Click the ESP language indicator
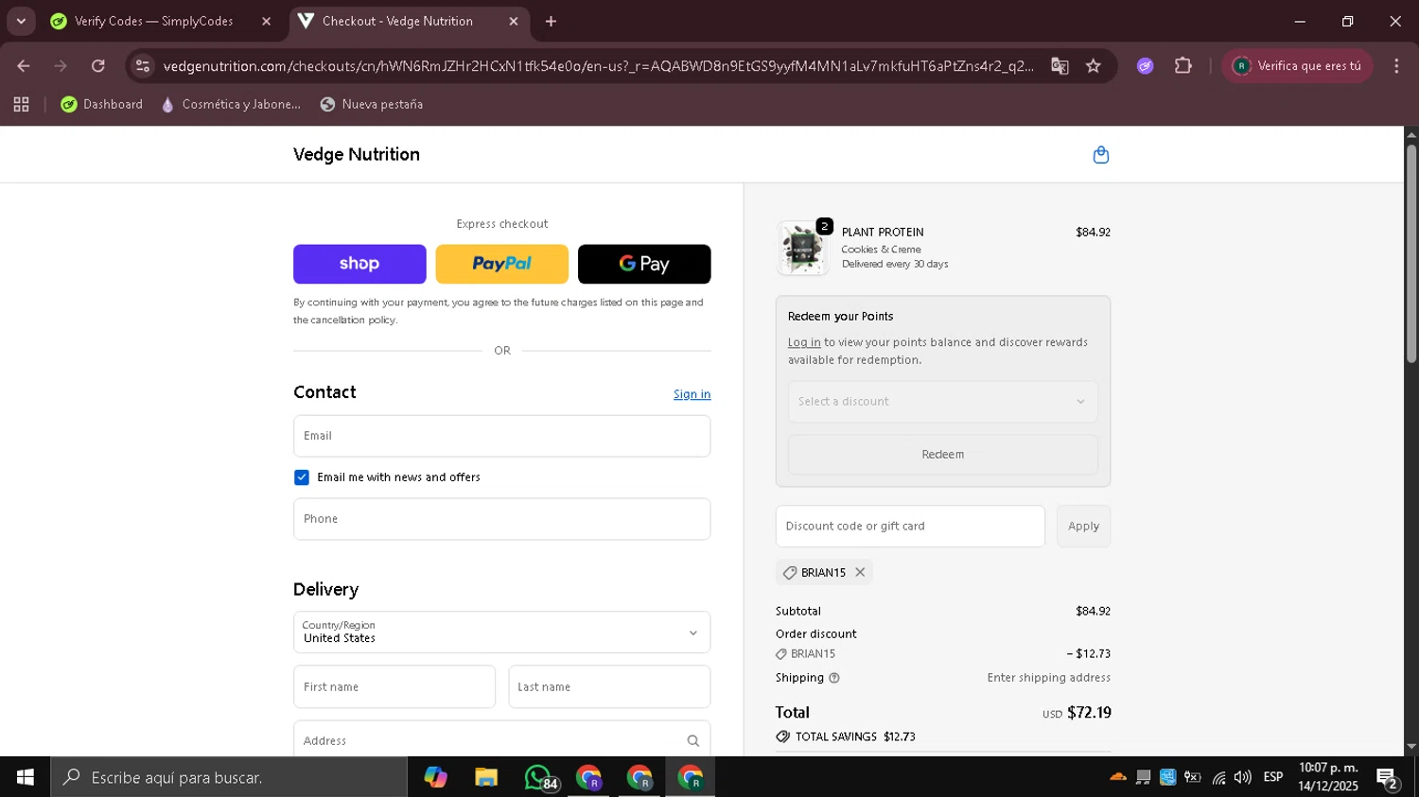1419x797 pixels. [x=1273, y=777]
